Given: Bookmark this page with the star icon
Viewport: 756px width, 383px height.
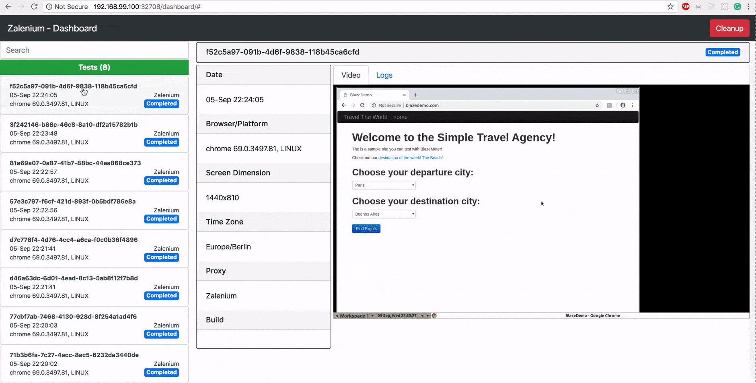Looking at the screenshot, I should [x=670, y=6].
